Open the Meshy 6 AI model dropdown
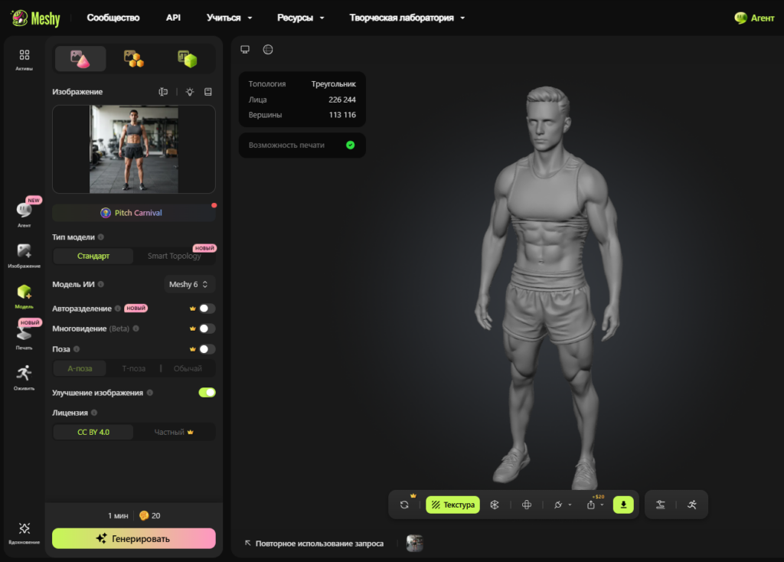 (189, 284)
